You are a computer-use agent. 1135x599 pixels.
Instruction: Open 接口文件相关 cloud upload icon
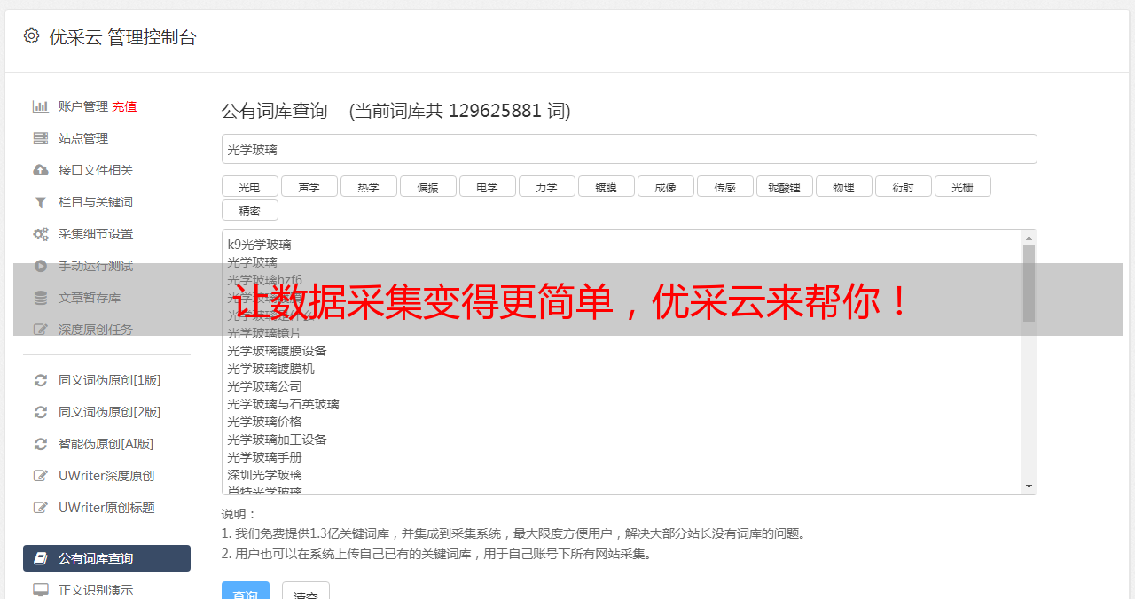pyautogui.click(x=41, y=170)
